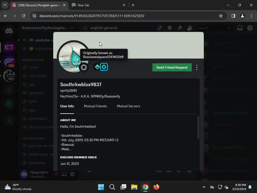Click the Originally known as hashtag badge

pos(104,67)
